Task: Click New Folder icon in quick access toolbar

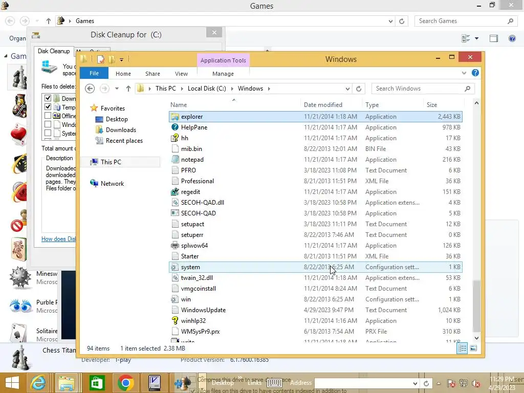Action: 112,59
